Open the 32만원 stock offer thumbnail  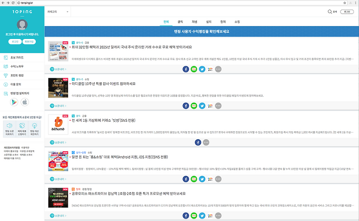pos(58,51)
